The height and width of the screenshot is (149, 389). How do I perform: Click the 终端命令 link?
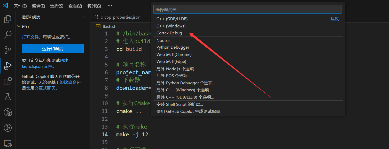(x=68, y=83)
